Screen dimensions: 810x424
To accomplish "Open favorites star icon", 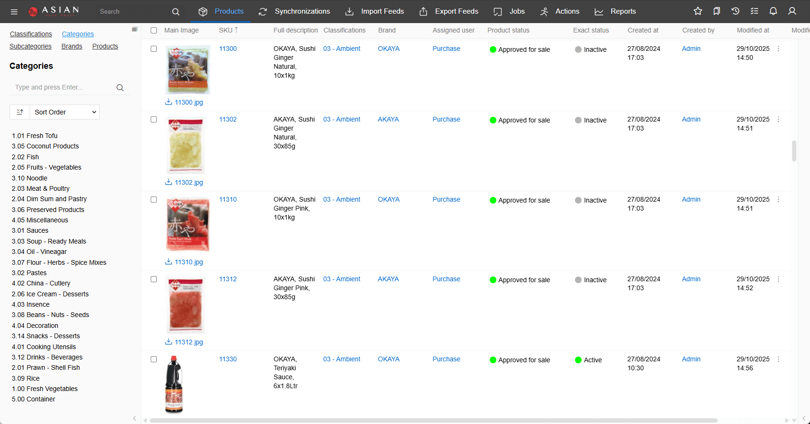I will (698, 11).
